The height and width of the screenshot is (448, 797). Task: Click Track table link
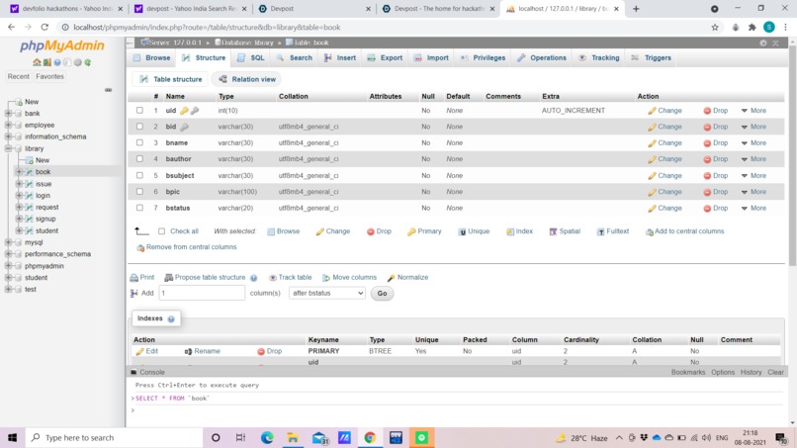tap(295, 278)
